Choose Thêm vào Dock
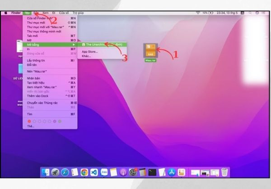This screenshot has width=271, height=189. (50, 96)
